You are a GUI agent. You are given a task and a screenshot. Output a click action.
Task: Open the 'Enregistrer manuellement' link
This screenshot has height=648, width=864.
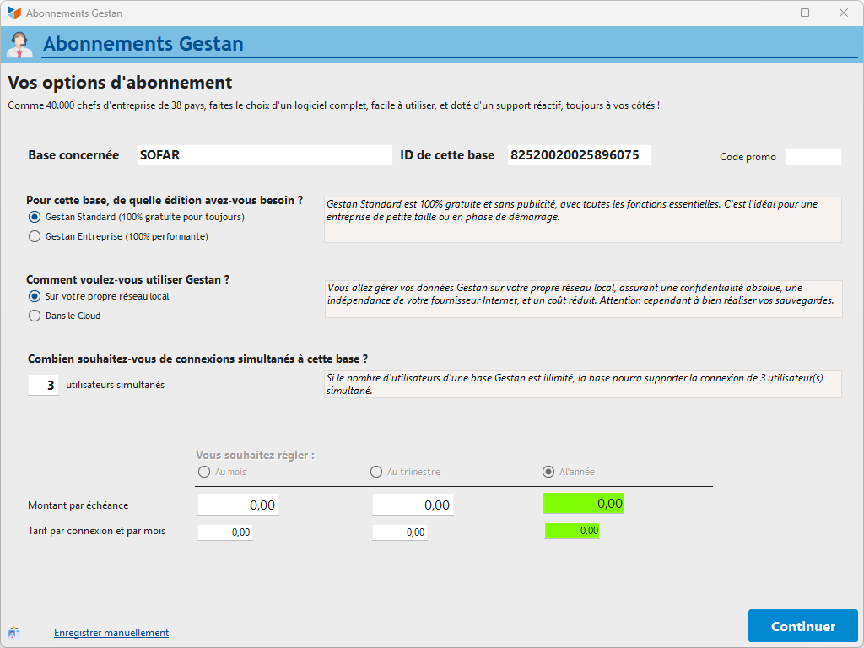click(x=111, y=633)
